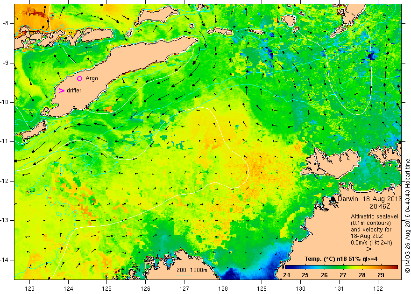Click longitude axis label '128'

(223, 289)
